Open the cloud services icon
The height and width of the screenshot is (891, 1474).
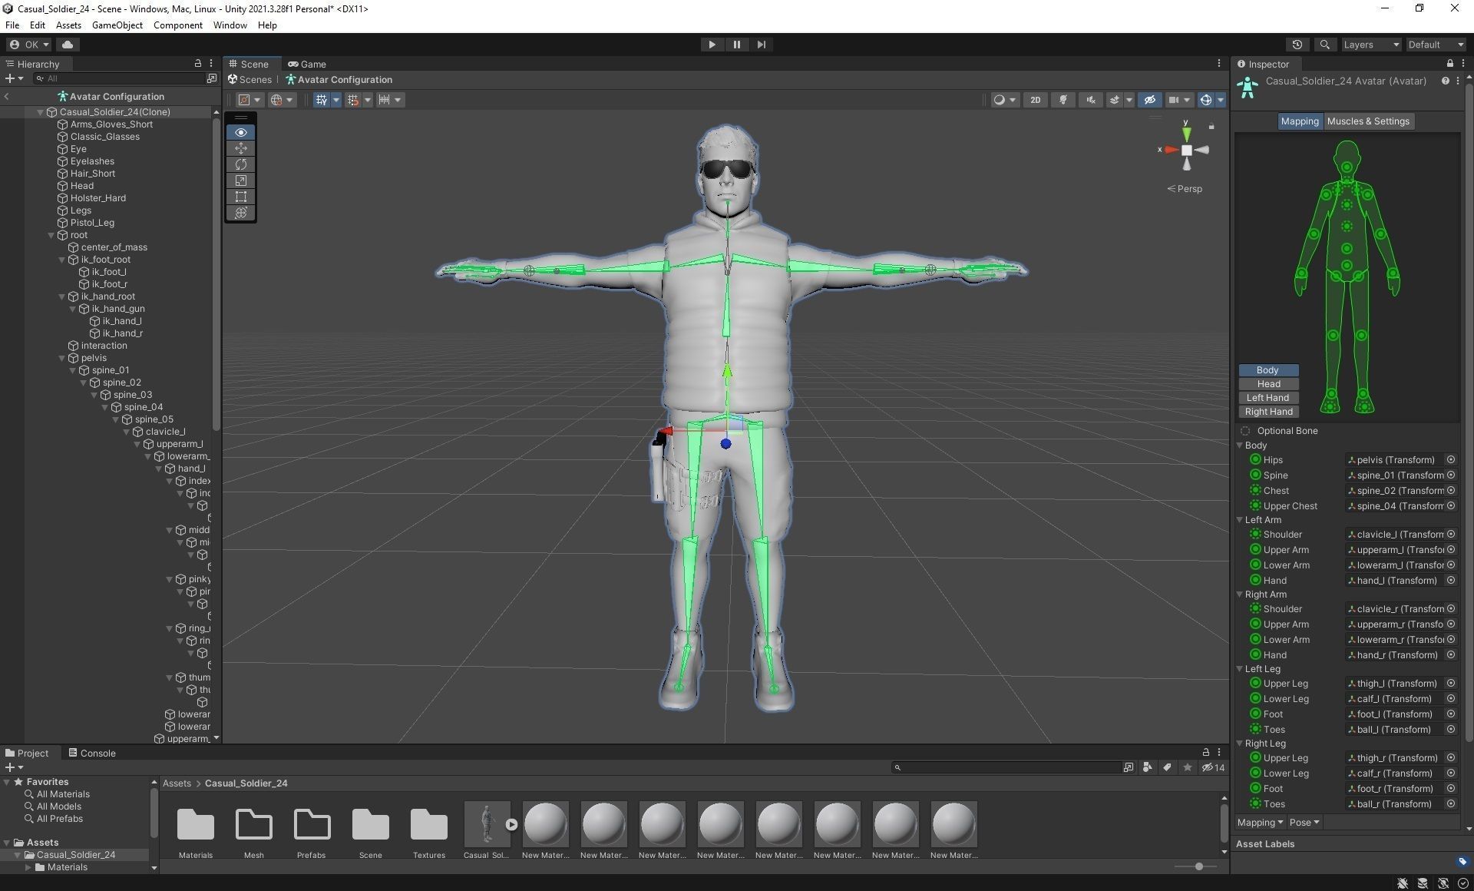[68, 45]
